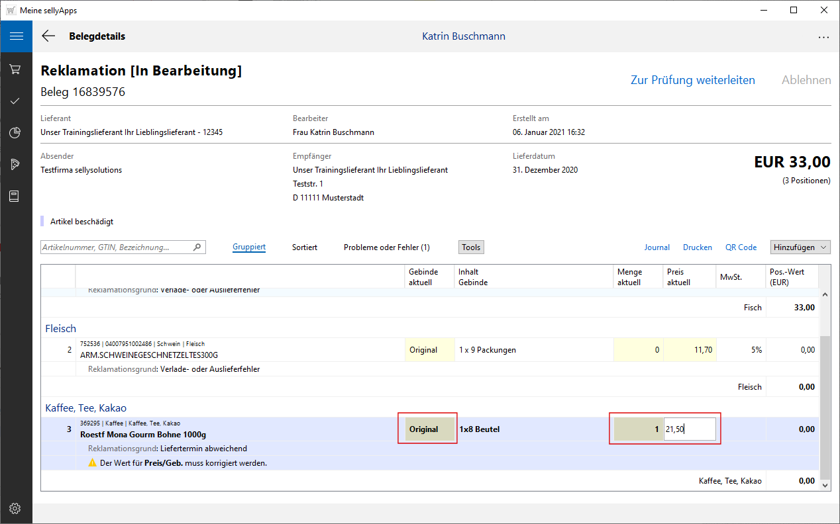Switch to Sortiert view
This screenshot has height=524, width=840.
[x=305, y=247]
